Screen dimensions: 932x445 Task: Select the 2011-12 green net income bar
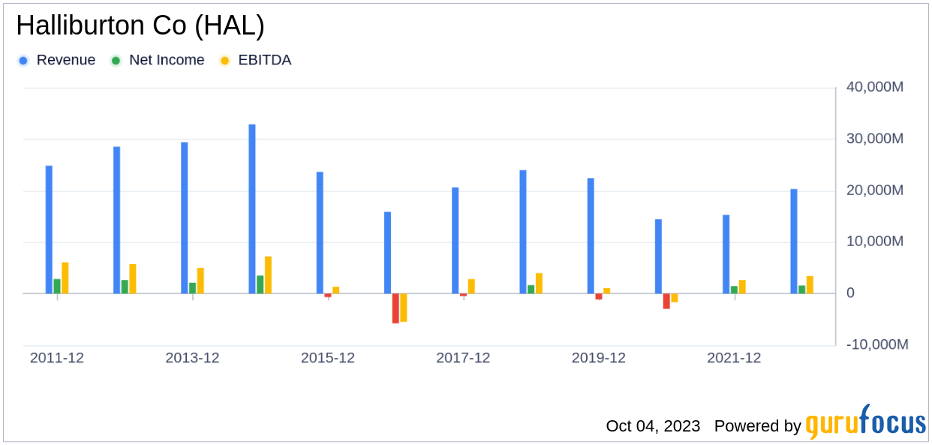[x=57, y=287]
